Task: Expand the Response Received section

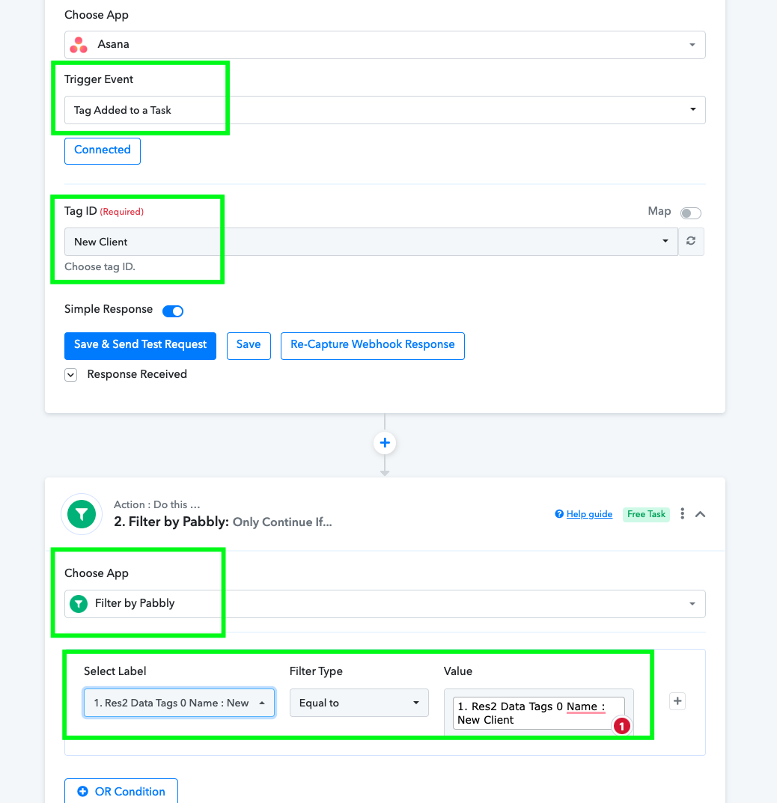Action: [70, 375]
